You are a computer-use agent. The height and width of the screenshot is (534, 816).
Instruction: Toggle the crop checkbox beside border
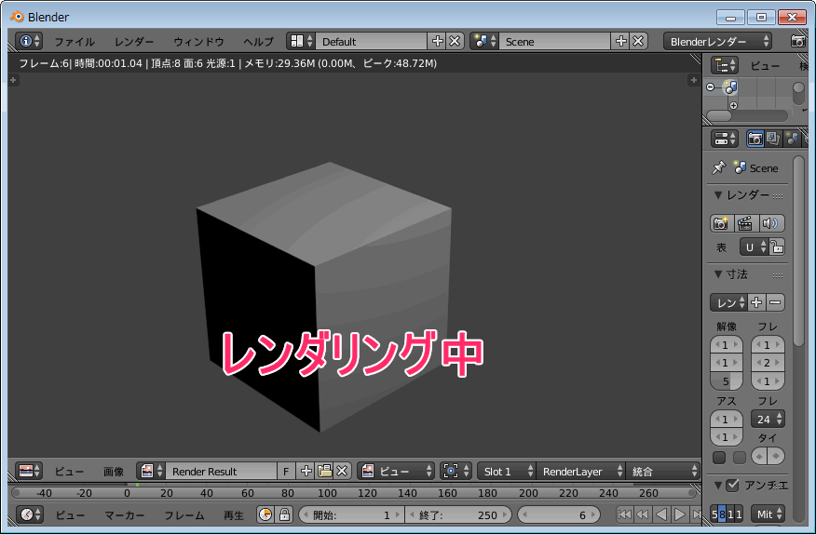740,457
